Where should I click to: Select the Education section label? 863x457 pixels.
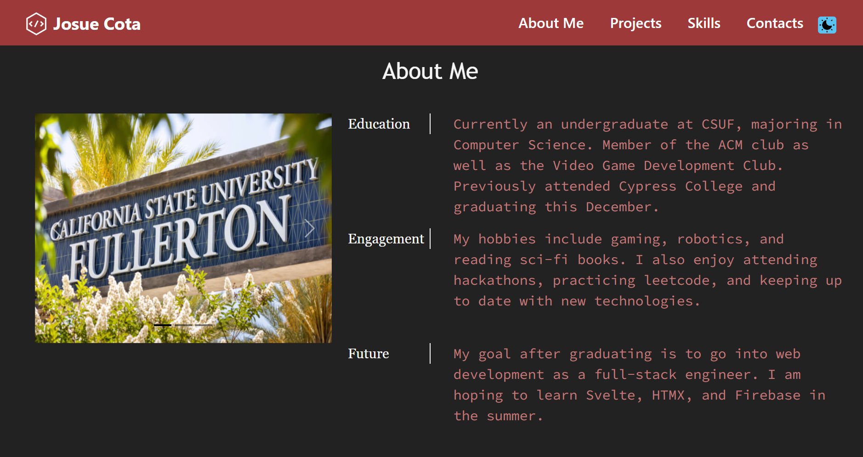(379, 124)
